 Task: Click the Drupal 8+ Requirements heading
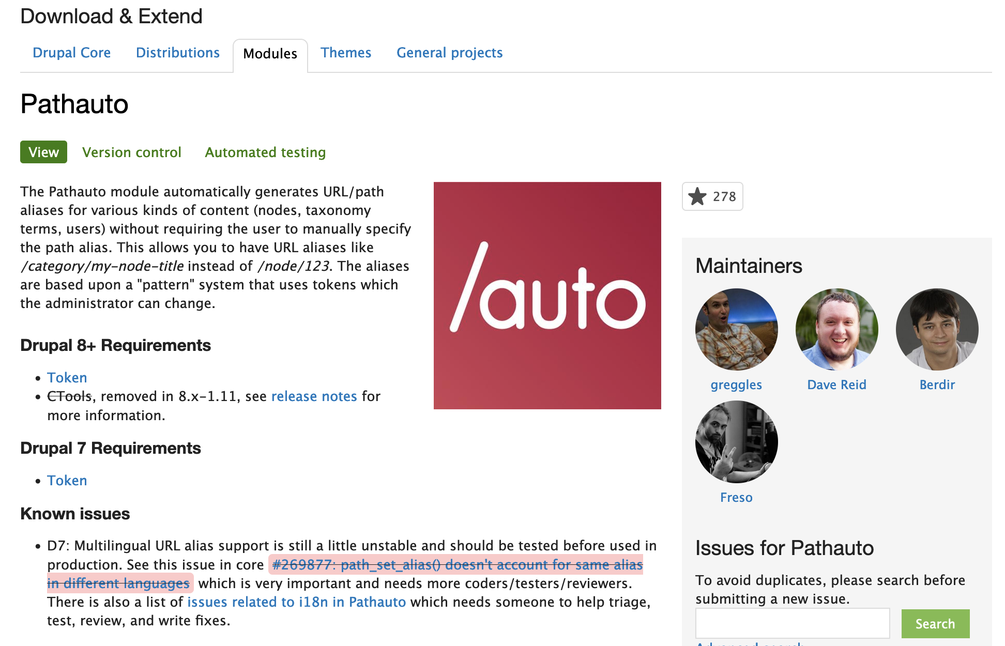115,345
